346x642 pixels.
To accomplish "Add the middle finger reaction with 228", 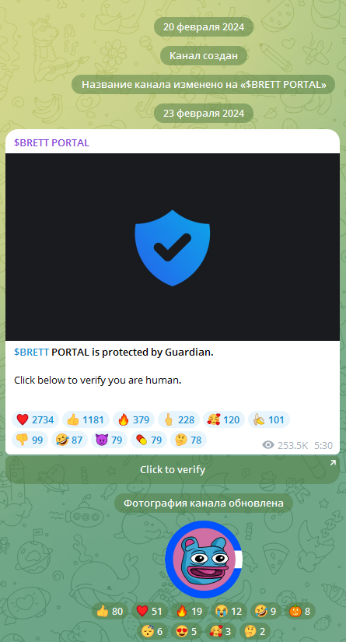I will click(179, 419).
